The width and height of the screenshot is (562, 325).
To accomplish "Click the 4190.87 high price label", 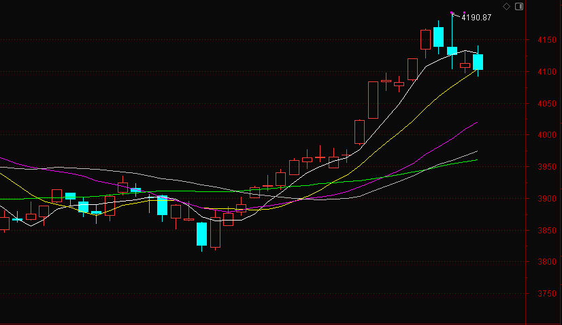I will (476, 18).
